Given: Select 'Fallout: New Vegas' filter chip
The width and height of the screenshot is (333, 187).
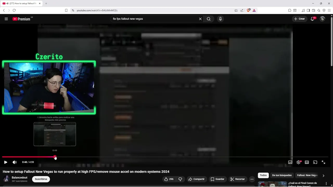Looking at the screenshot, I should [x=307, y=175].
